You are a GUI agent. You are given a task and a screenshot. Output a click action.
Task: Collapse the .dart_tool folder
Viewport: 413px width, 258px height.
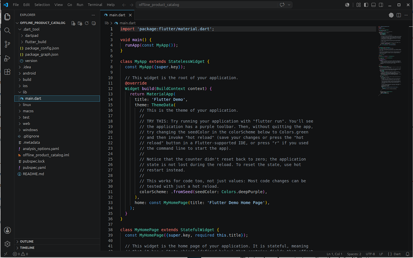tap(20, 29)
